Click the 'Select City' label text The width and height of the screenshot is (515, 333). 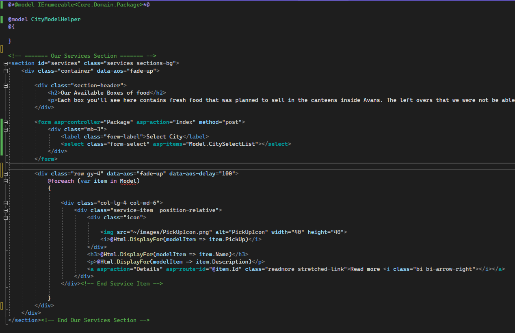pyautogui.click(x=164, y=136)
